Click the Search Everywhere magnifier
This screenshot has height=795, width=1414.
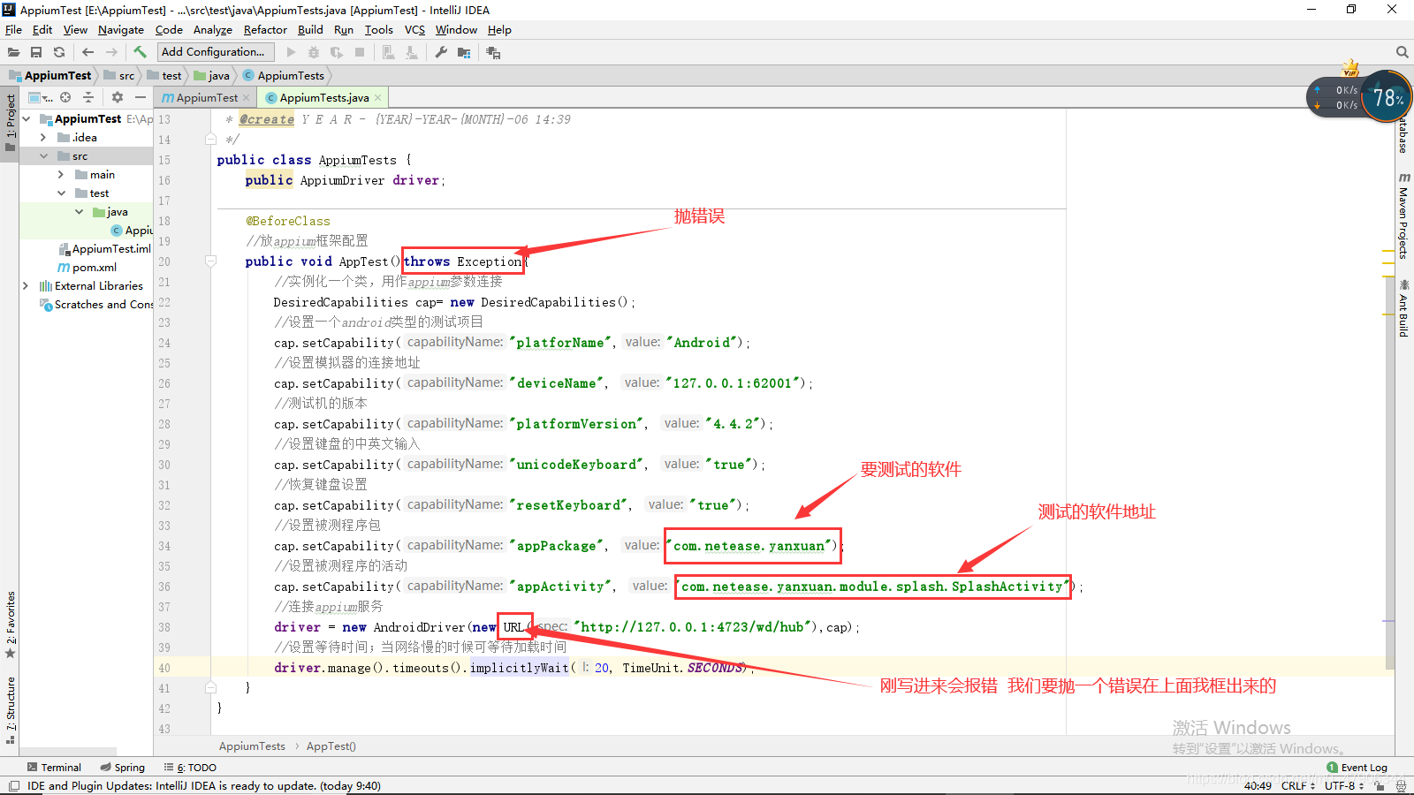(x=1402, y=52)
